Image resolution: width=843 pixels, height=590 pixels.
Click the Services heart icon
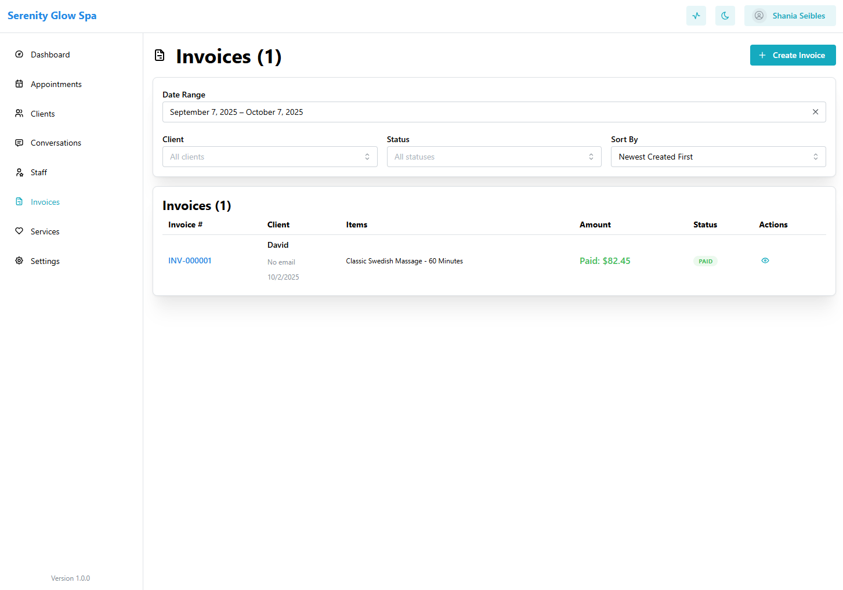[x=19, y=231]
